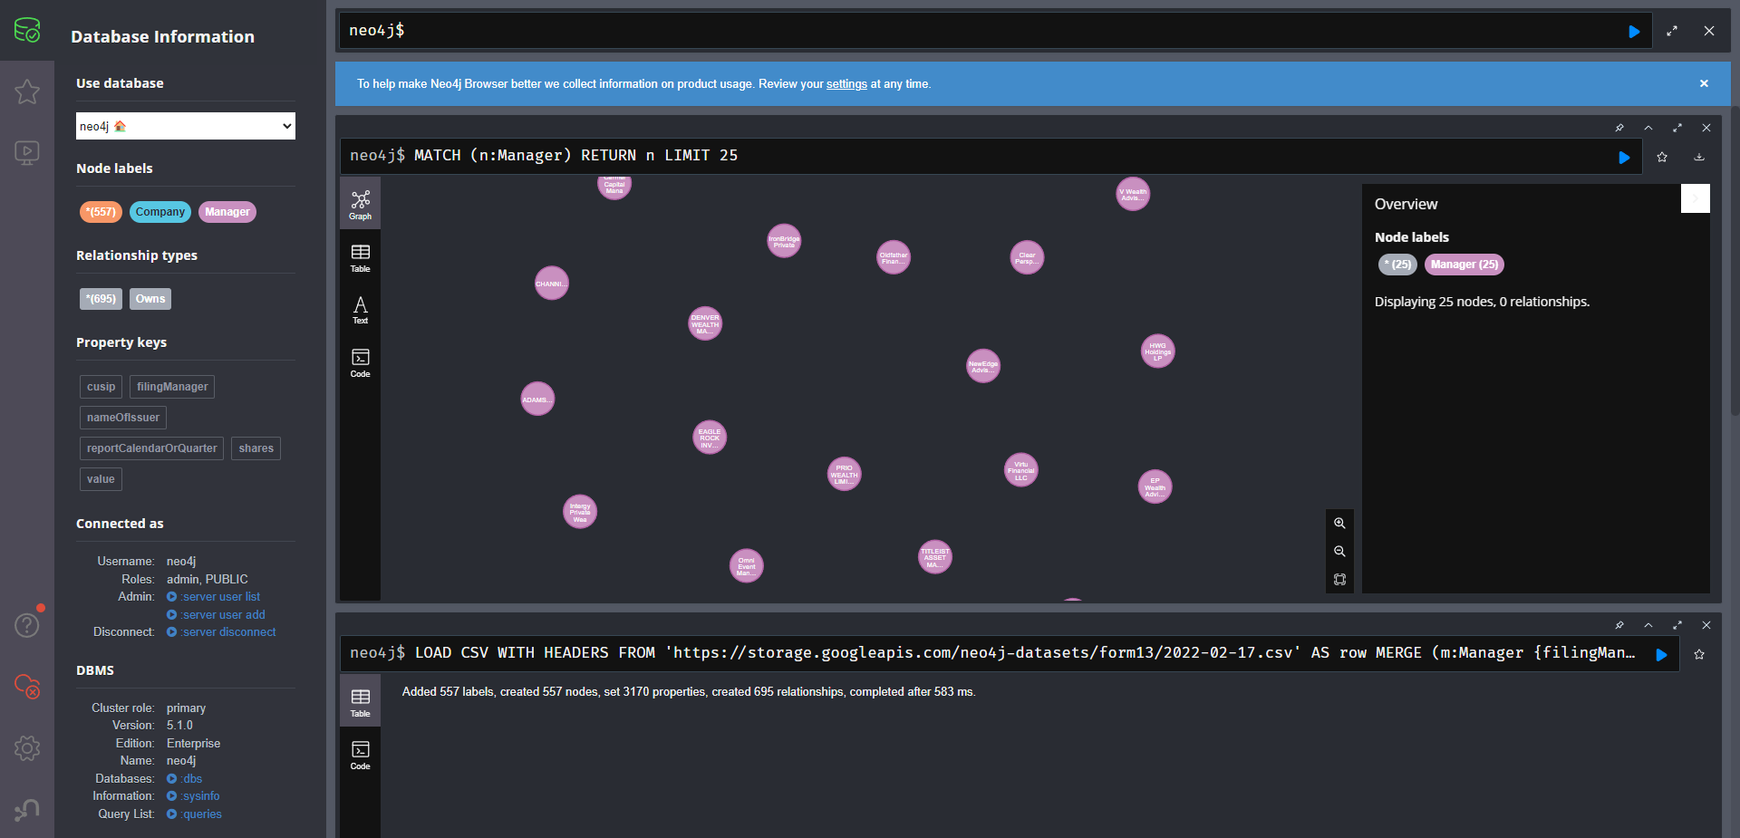Select the nameOfIssuer property key
The height and width of the screenshot is (838, 1740).
pos(123,418)
